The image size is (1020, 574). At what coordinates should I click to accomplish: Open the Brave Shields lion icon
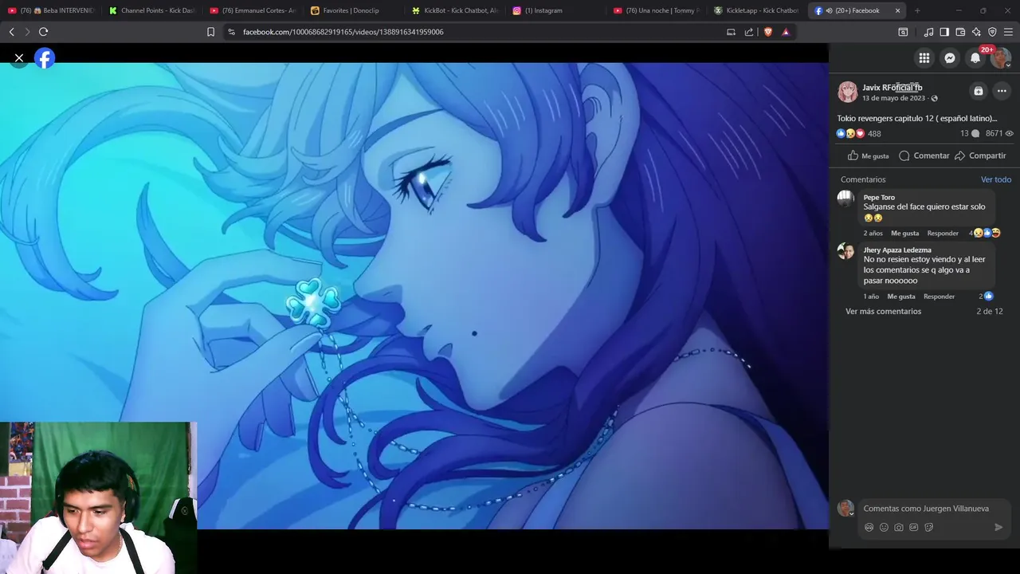pyautogui.click(x=768, y=32)
